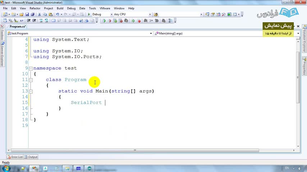Start debugging with the green play icon
This screenshot has width=307, height=172.
tap(89, 14)
